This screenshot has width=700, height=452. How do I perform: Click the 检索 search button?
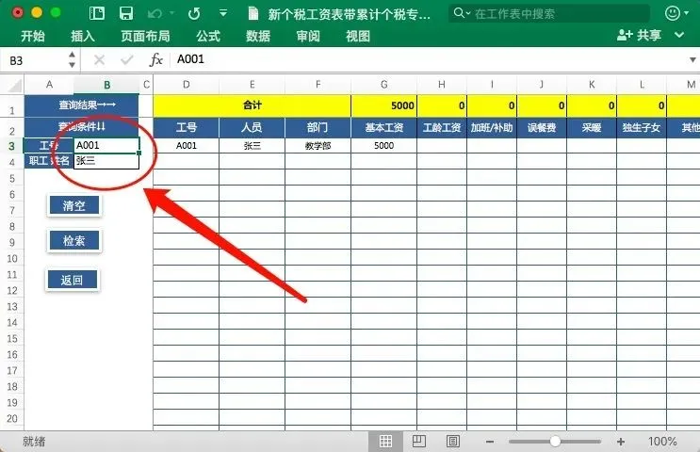point(74,241)
